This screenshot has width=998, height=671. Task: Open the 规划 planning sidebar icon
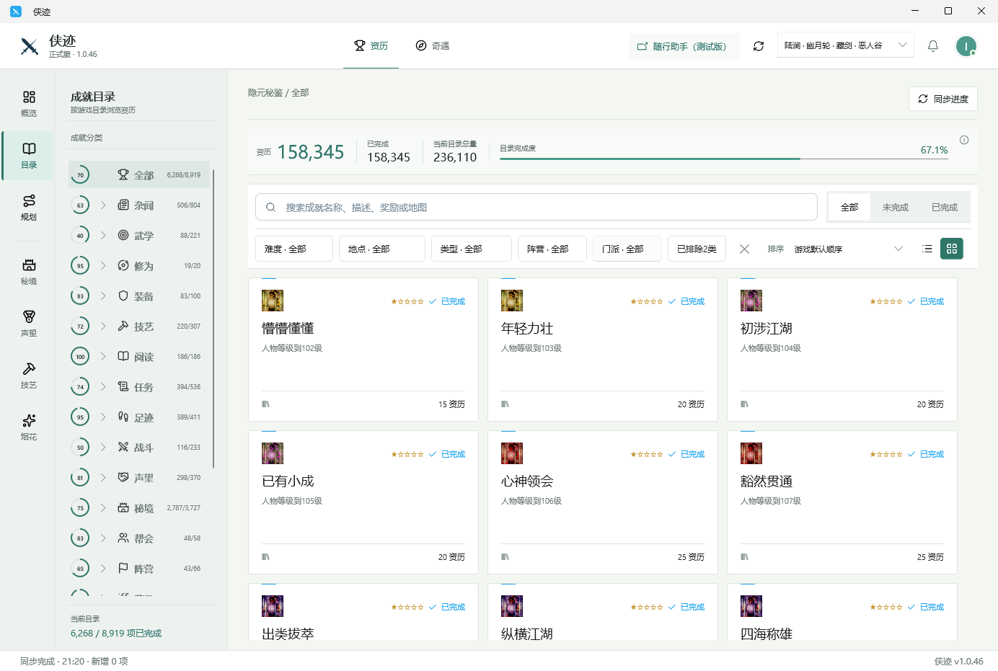tap(29, 208)
